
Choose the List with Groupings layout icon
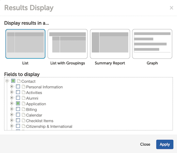pos(68,44)
